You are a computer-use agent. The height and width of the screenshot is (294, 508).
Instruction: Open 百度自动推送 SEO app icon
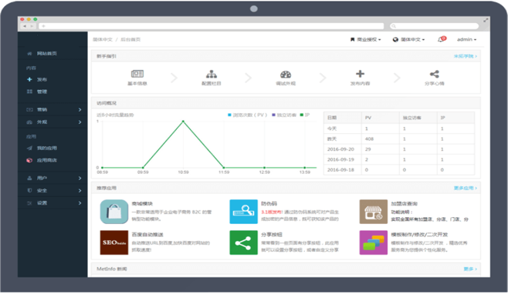(x=114, y=242)
